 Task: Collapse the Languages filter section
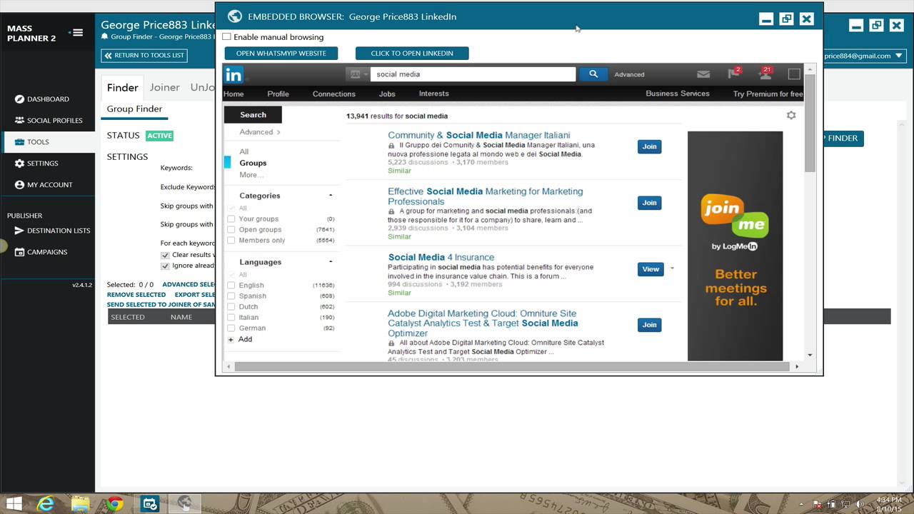pyautogui.click(x=331, y=262)
